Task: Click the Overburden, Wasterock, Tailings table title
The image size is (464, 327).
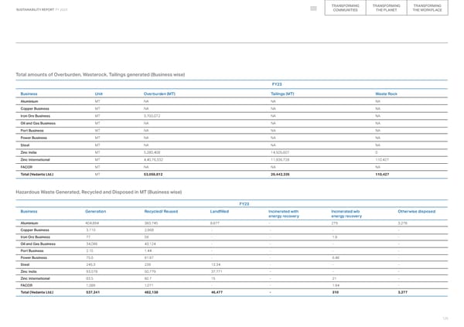Action: pyautogui.click(x=101, y=74)
